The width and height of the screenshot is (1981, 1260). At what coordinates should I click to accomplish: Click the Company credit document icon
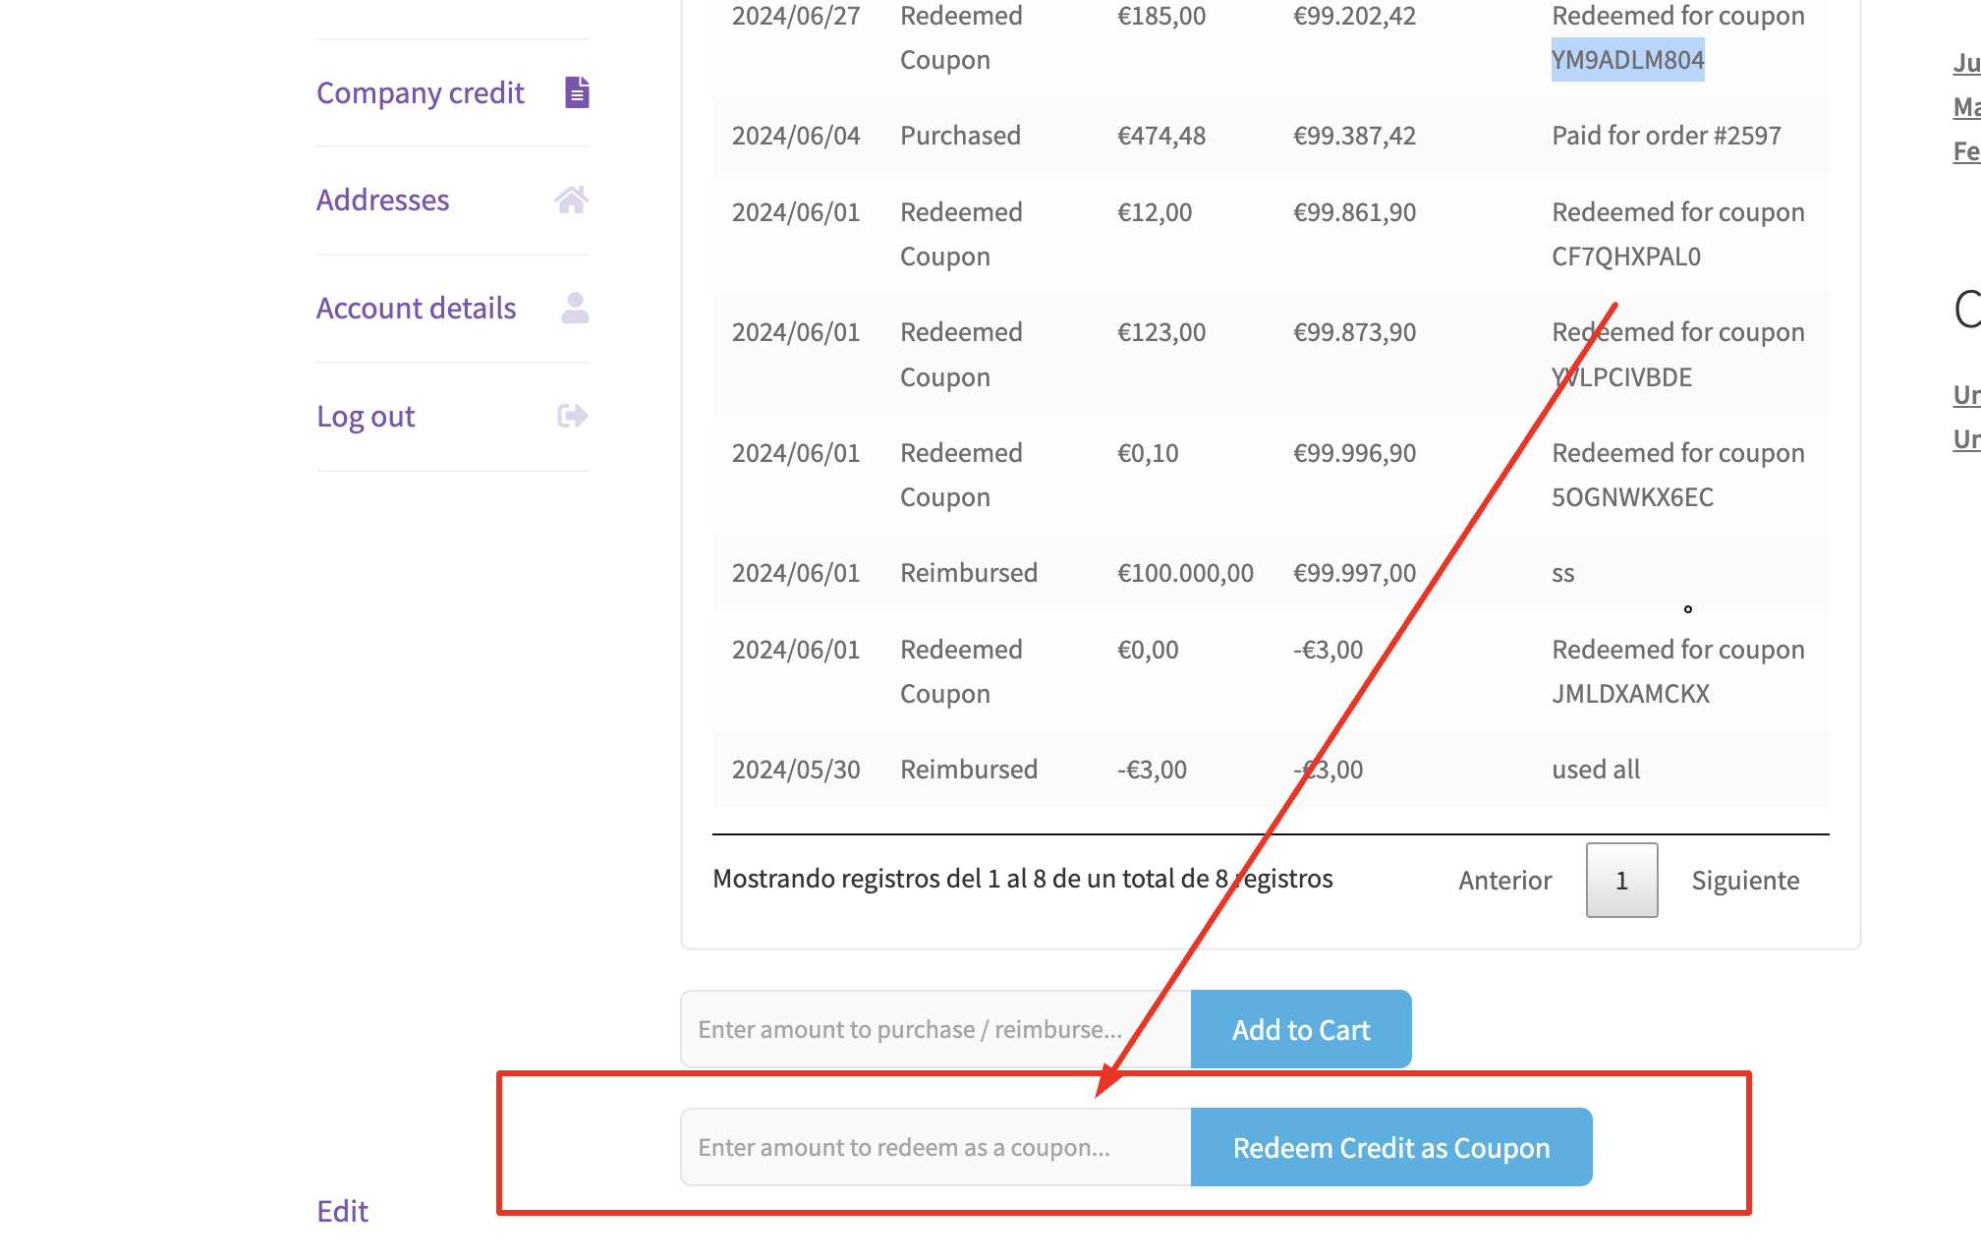coord(577,92)
